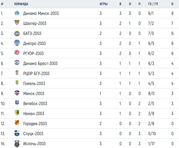Click the Неман-2003 shield emblem
The width and height of the screenshot is (179, 148).
point(17,113)
